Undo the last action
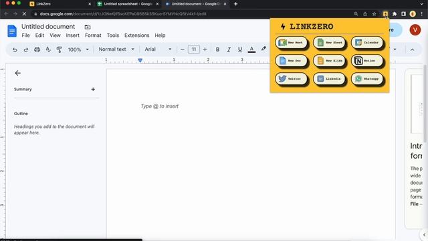Viewport: 428px width, 241px height. point(15,50)
